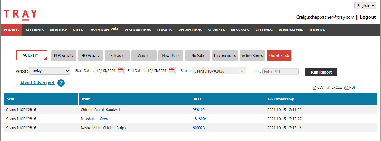Export report to EXCEL
381x141 pixels.
click(x=334, y=87)
